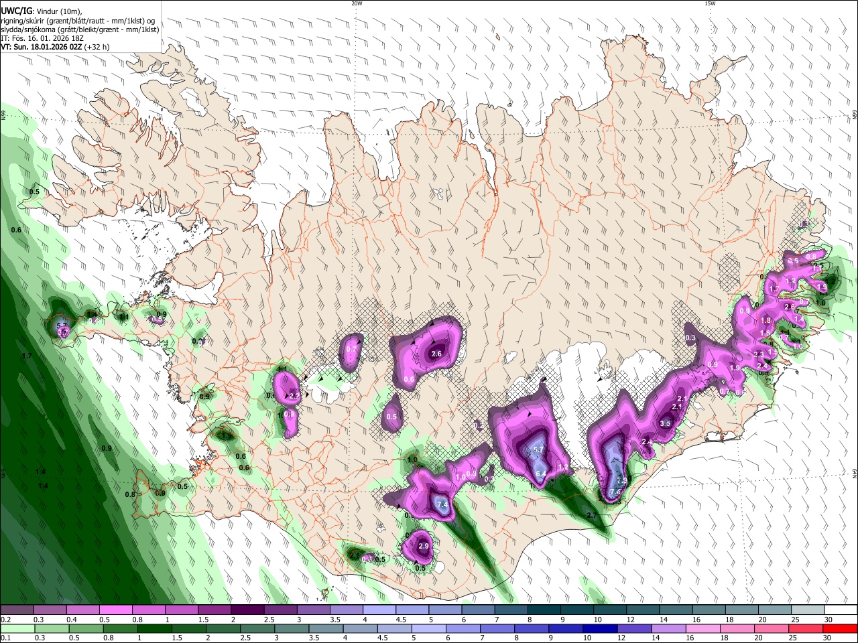Select the palest green swatch at 0.1 in the lower legend row
858x643 pixels.
click(x=17, y=628)
